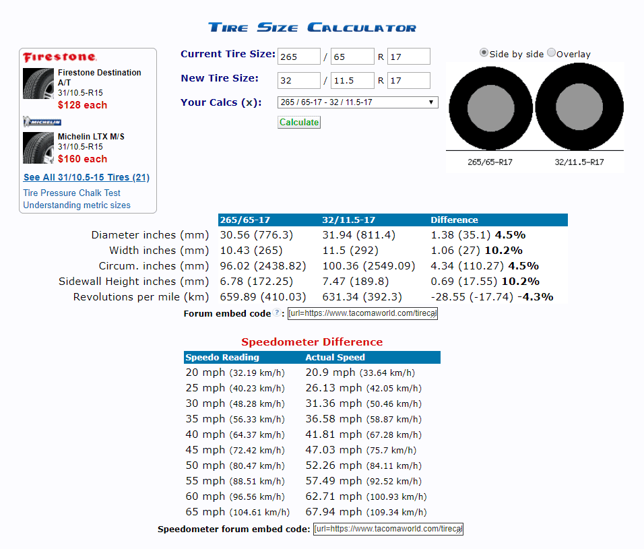Viewport: 644px width, 549px height.
Task: Click the 32/11.5-R17 tire graphic
Action: 579,106
